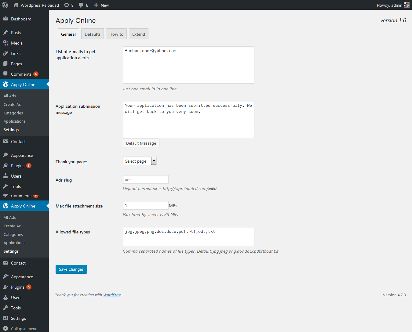Open the Howdy, admin account menu
The image size is (412, 332).
point(389,5)
